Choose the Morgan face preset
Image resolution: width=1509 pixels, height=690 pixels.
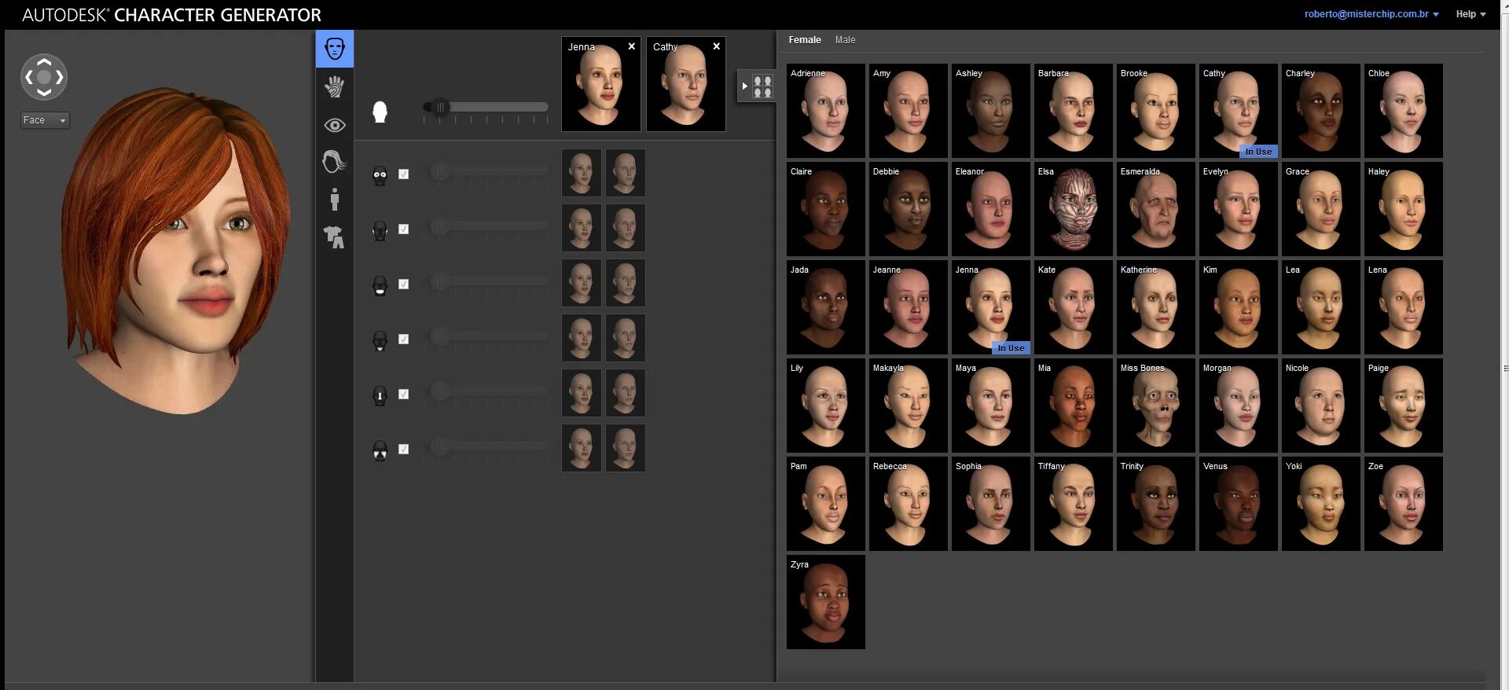tap(1239, 406)
